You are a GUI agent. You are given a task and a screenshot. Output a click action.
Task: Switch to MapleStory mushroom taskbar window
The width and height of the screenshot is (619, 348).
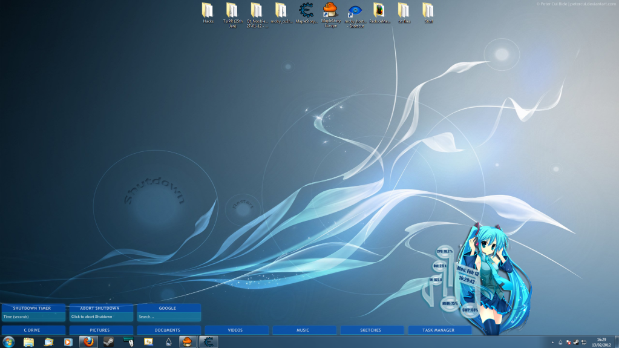[x=188, y=342]
